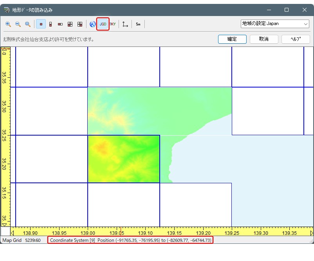Image resolution: width=314 pixels, height=261 pixels.
Task: Click the globe map icon
Action: [x=92, y=24]
